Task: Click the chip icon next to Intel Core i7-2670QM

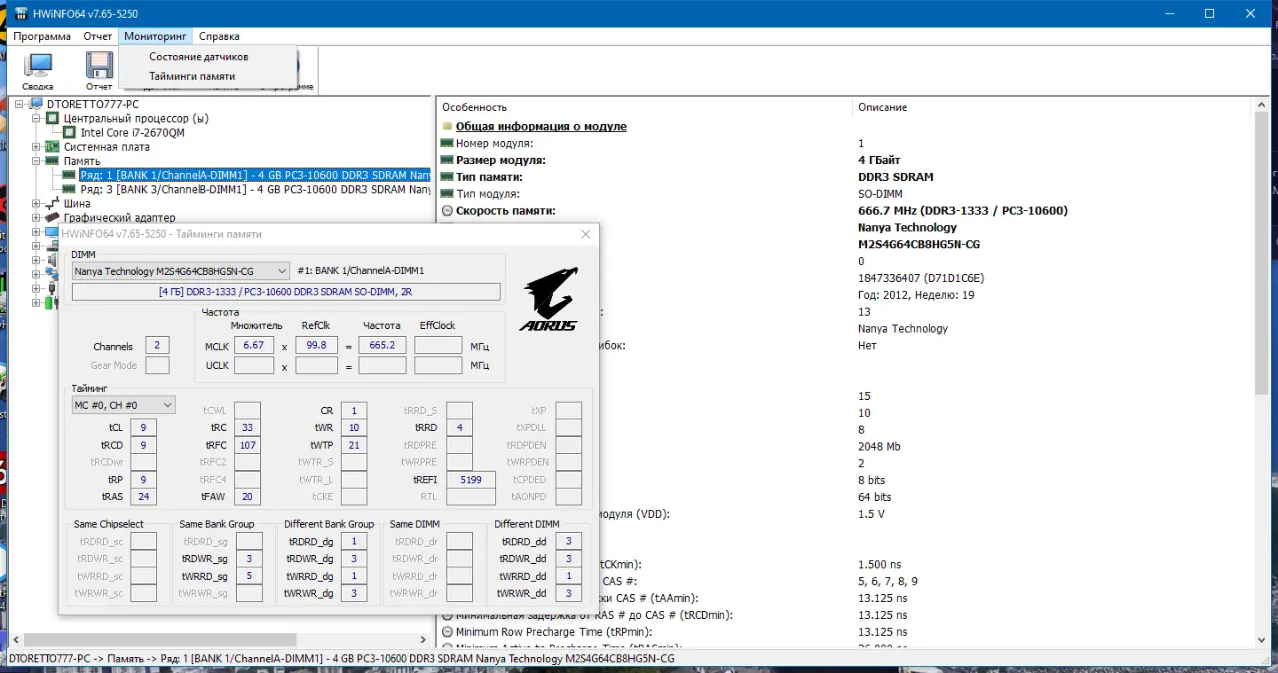Action: 69,133
